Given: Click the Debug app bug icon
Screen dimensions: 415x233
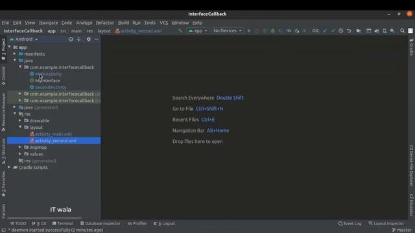Looking at the screenshot, I should coord(272,31).
